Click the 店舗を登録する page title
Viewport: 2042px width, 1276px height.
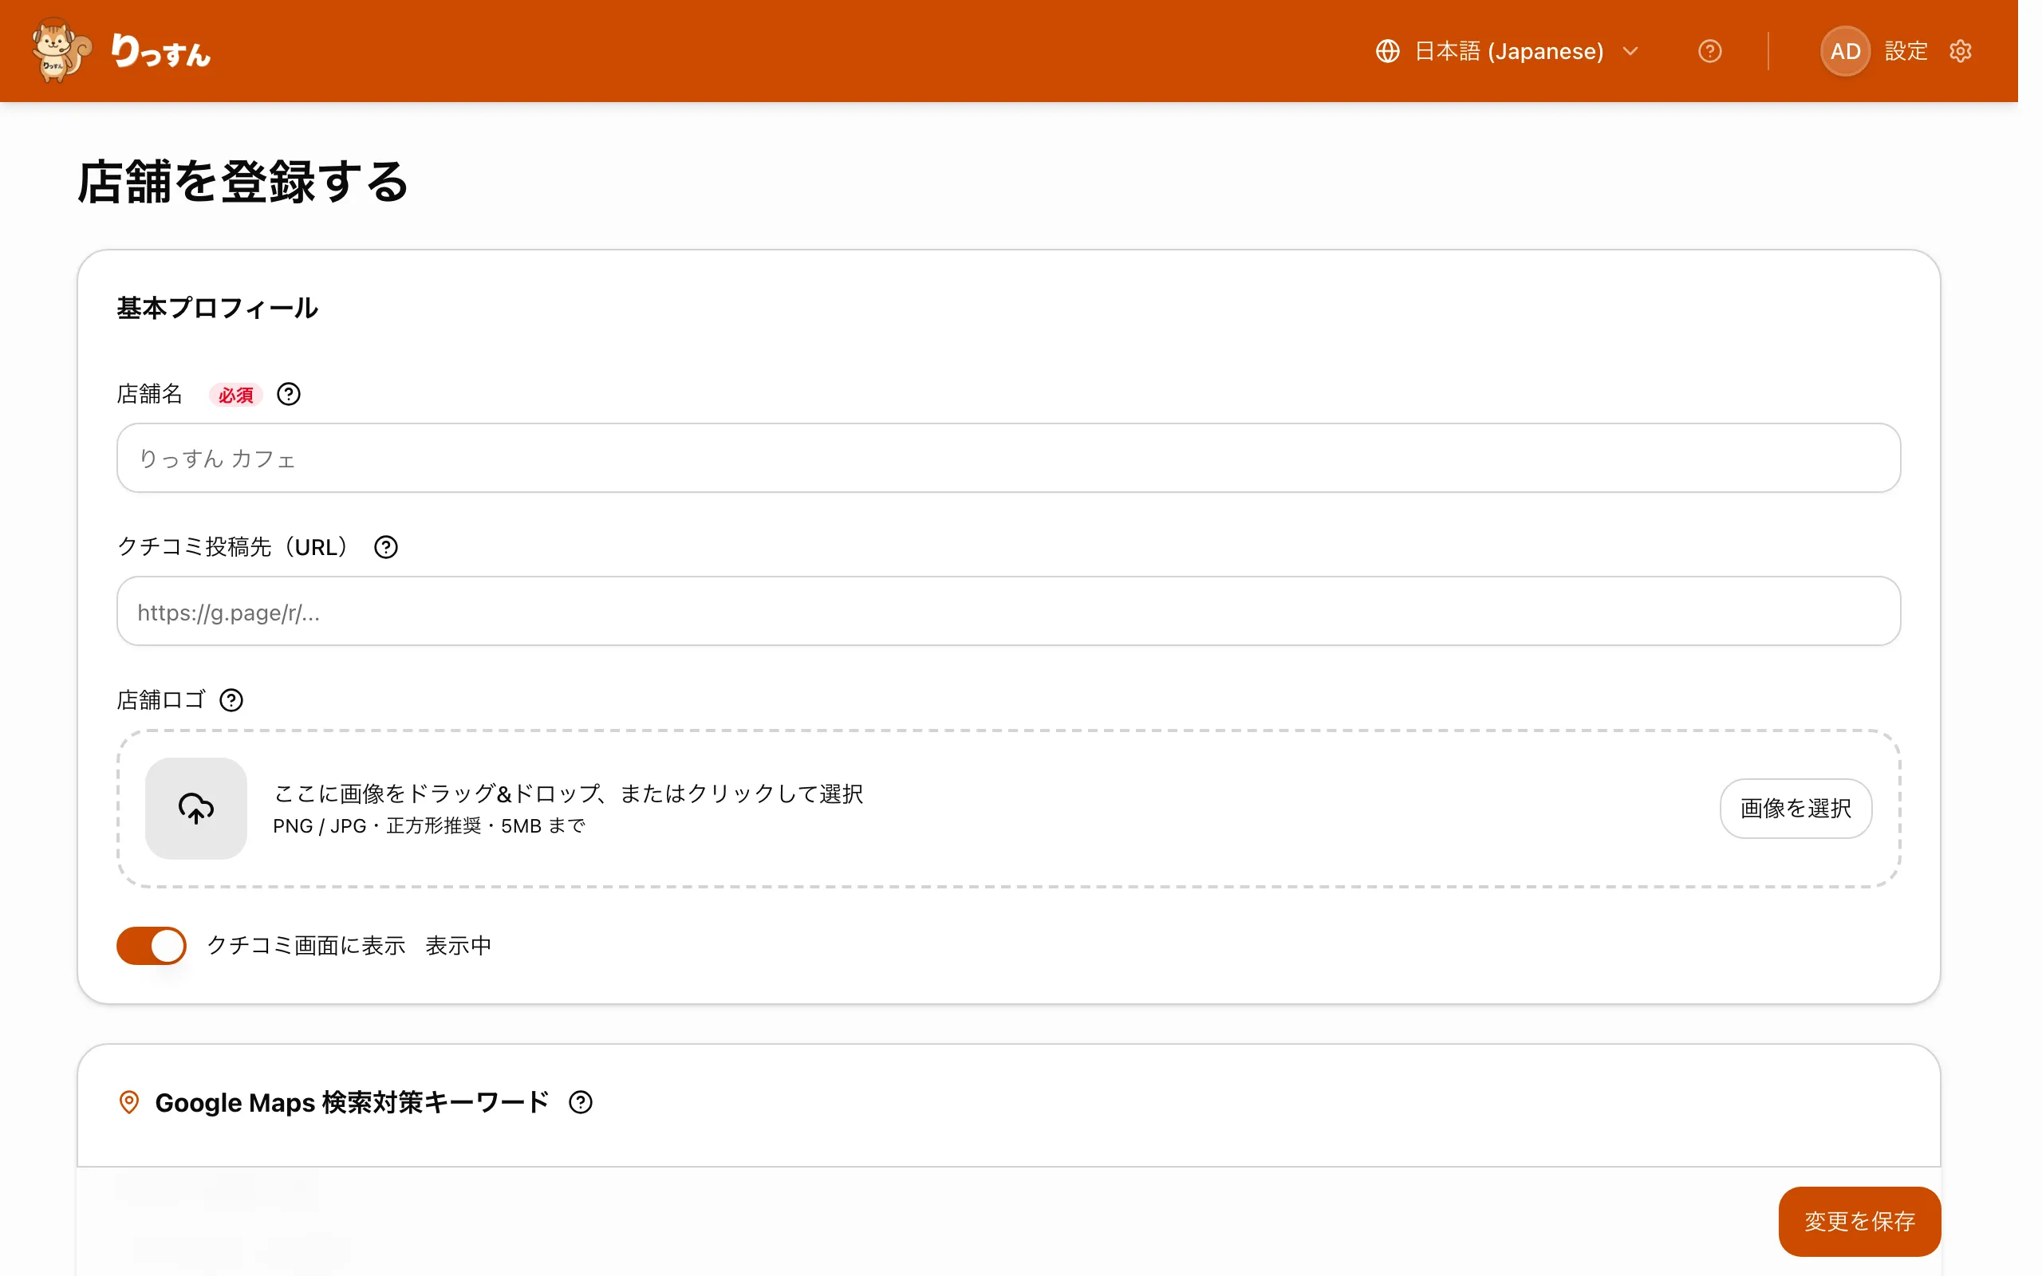(x=243, y=182)
